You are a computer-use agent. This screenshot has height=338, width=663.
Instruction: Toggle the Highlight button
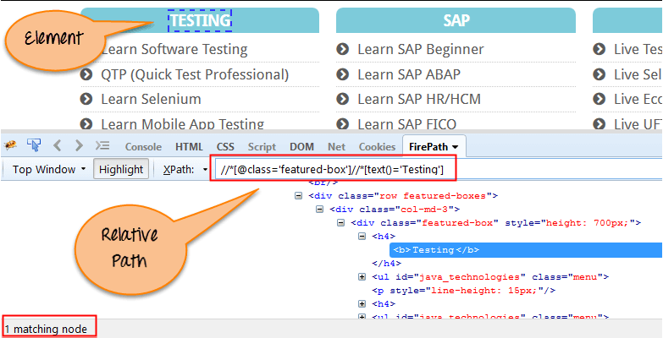click(120, 169)
